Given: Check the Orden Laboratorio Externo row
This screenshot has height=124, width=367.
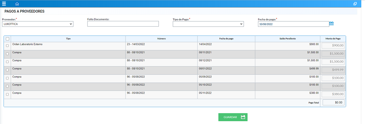Looking at the screenshot, I should coord(7,46).
